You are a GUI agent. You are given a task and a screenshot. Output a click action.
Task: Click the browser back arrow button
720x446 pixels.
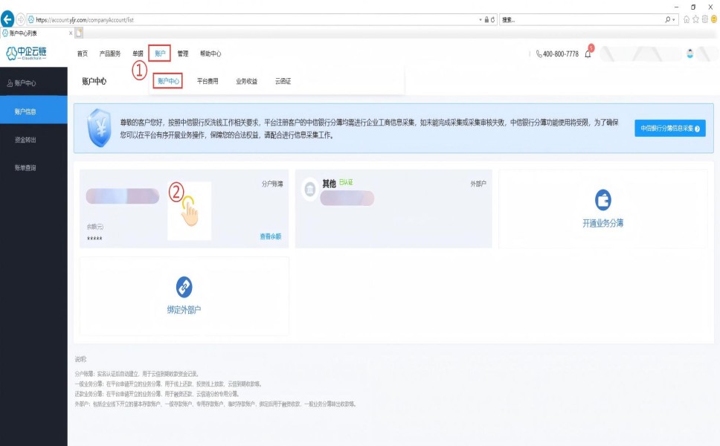point(8,19)
